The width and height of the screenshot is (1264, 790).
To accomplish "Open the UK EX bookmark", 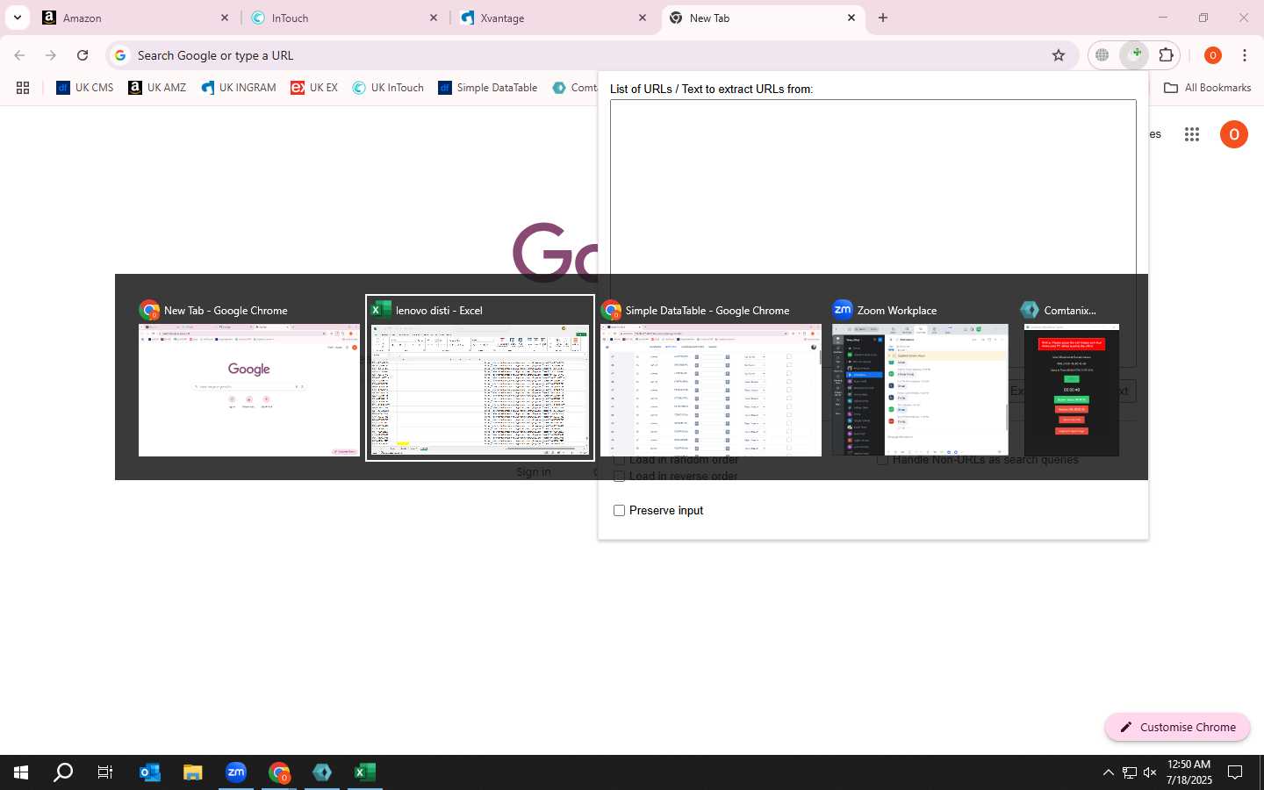I will (314, 88).
